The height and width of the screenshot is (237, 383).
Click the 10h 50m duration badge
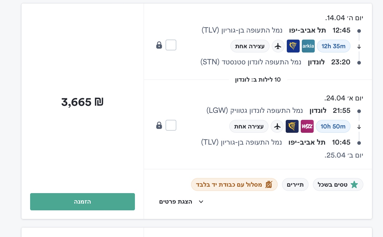point(333,126)
